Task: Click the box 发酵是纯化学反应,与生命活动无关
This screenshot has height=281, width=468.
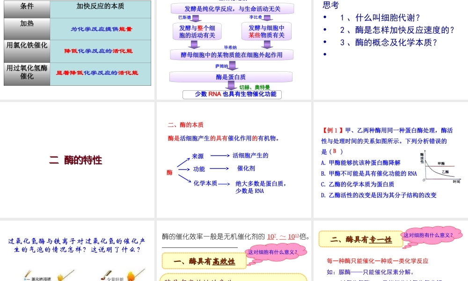Action: (232, 8)
